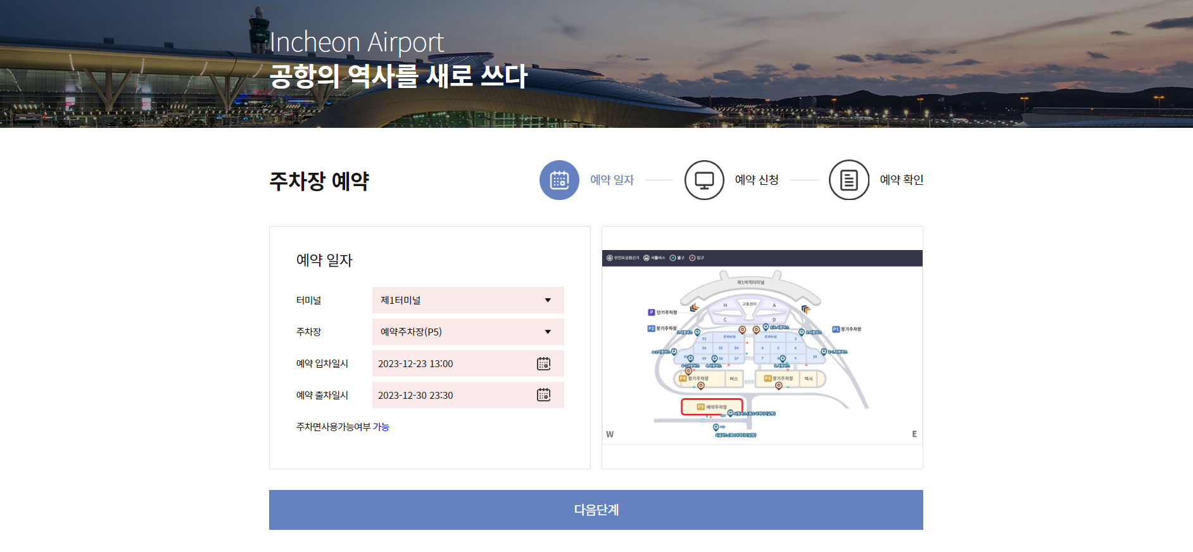
Task: Click the 무인요금정산기 legend icon on map
Action: (x=610, y=258)
